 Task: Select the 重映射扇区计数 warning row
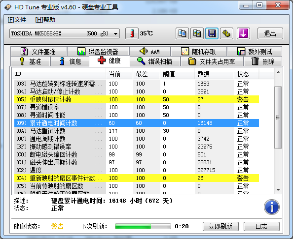137,99
